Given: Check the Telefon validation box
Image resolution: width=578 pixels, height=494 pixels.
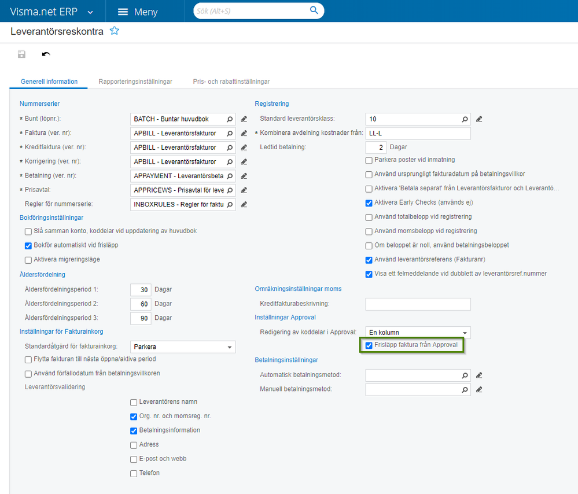Looking at the screenshot, I should pos(134,474).
